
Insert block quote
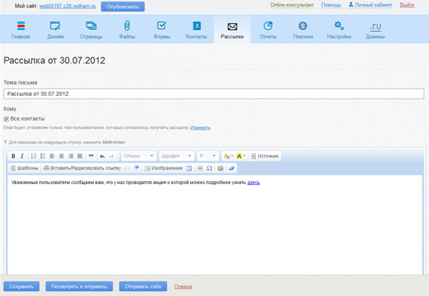tap(91, 156)
